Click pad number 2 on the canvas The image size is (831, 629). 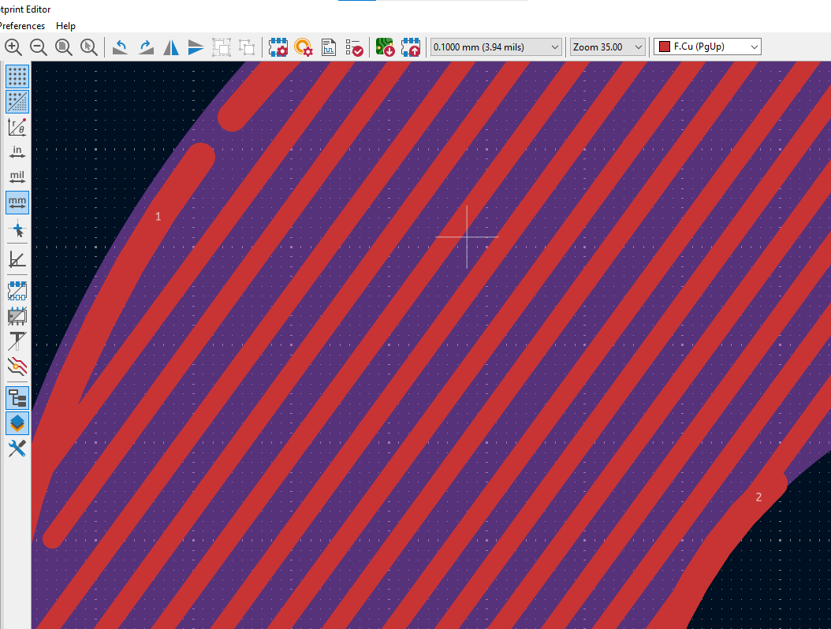pos(758,497)
